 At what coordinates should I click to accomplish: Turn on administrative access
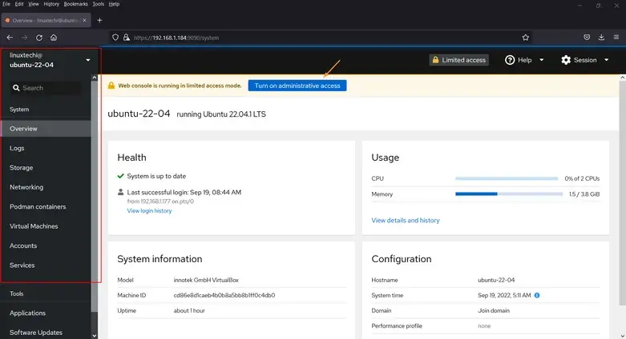pos(297,86)
